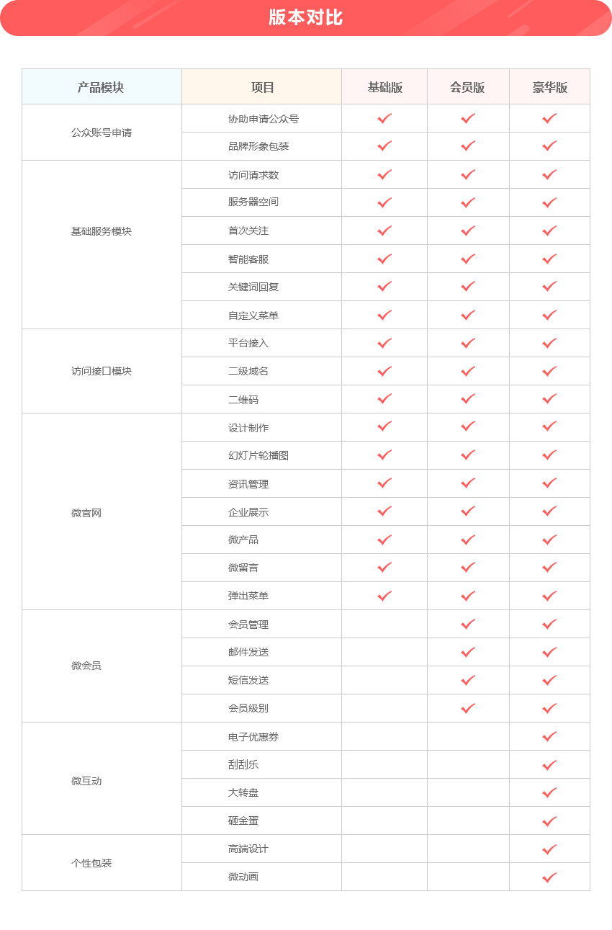Image resolution: width=612 pixels, height=930 pixels.
Task: Select the 会员版 column header
Action: (x=467, y=87)
